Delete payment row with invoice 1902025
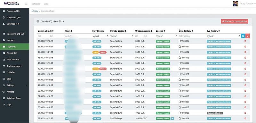 (245, 74)
